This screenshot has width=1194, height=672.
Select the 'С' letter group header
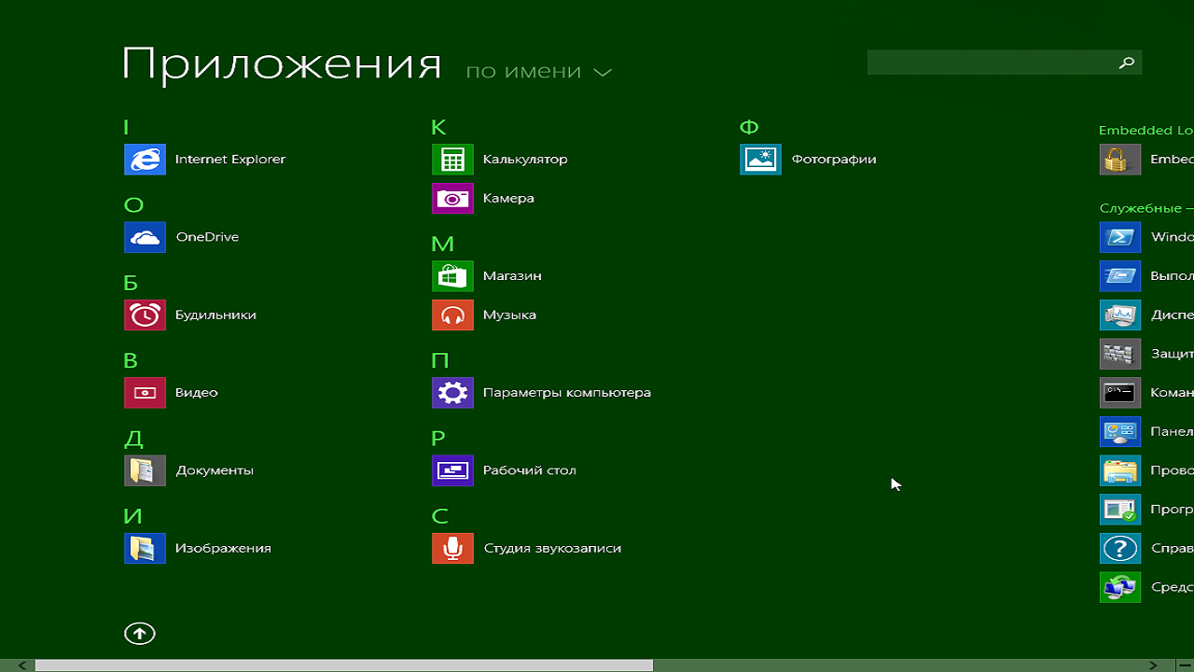[x=440, y=516]
